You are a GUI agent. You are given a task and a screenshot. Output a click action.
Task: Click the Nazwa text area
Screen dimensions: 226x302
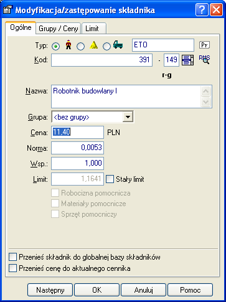tap(126, 97)
